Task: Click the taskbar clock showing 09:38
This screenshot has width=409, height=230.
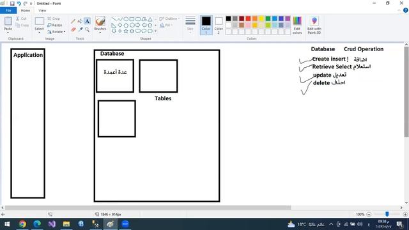Action: [x=383, y=224]
